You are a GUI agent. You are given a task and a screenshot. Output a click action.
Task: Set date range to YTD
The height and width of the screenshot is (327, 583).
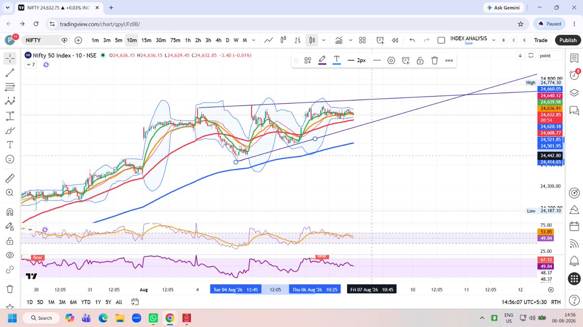[x=86, y=302]
